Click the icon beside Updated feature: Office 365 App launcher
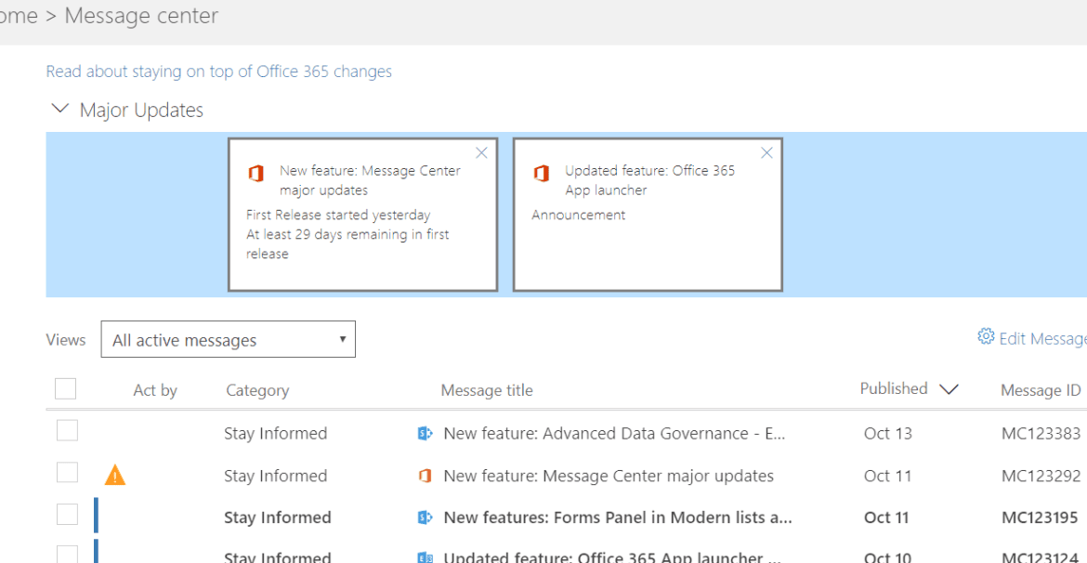The image size is (1087, 563). (x=426, y=556)
